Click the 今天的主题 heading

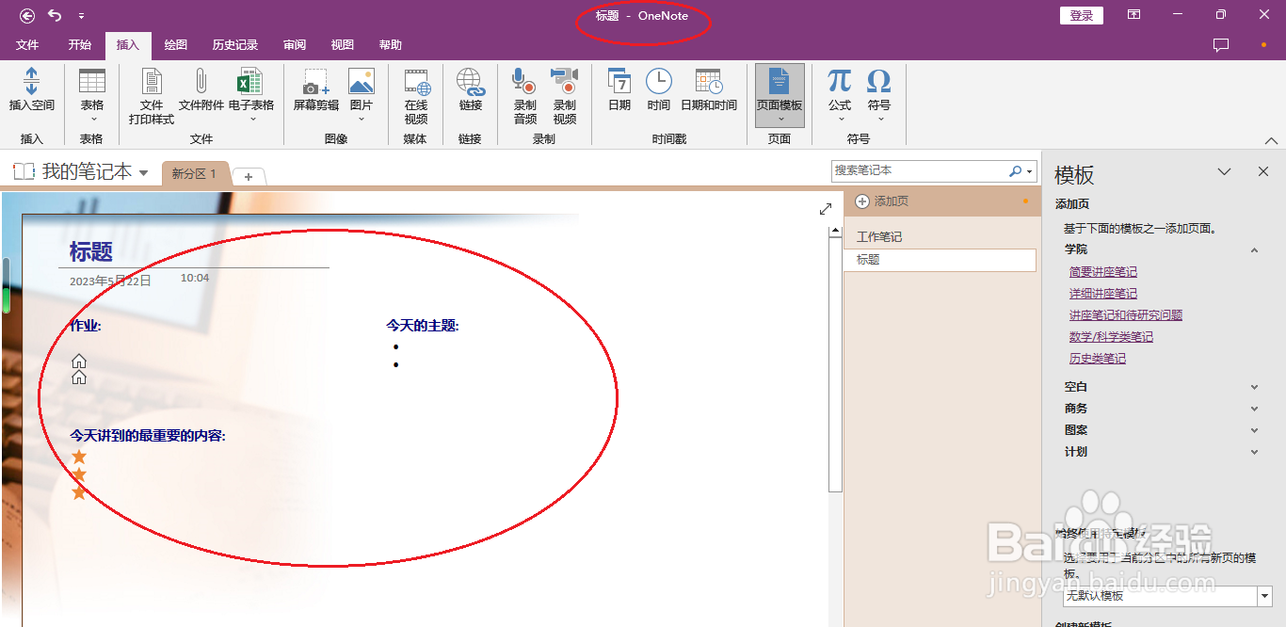[423, 326]
